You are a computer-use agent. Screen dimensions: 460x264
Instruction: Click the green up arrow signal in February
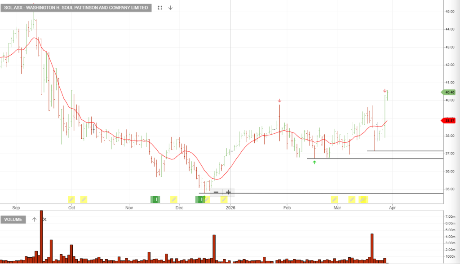[x=314, y=162]
